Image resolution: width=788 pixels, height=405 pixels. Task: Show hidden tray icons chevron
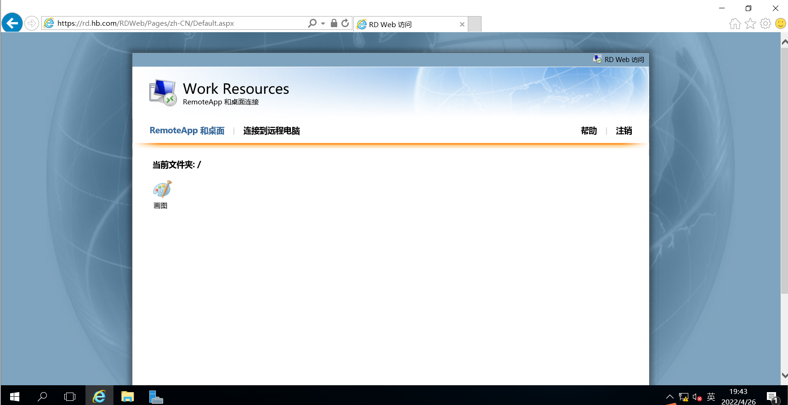click(x=670, y=397)
